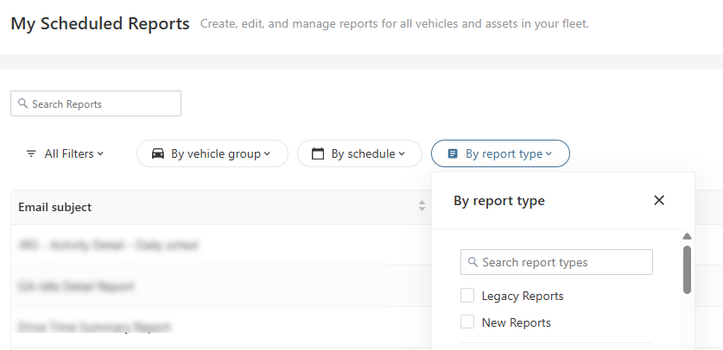Click the filter panel scrollbar thumb
The width and height of the screenshot is (723, 350).
(687, 270)
